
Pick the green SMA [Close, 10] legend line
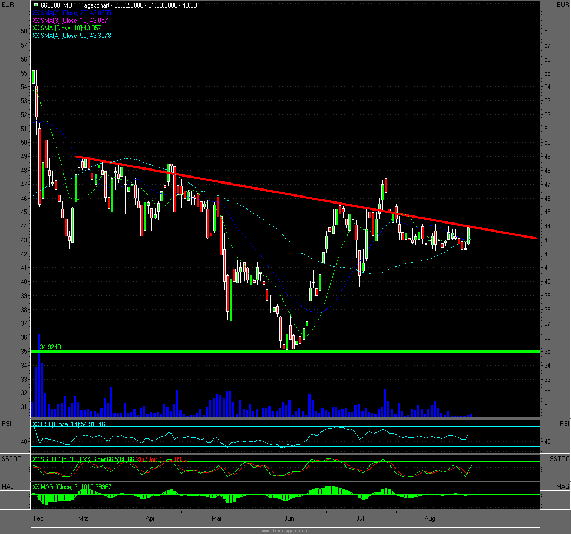point(67,28)
